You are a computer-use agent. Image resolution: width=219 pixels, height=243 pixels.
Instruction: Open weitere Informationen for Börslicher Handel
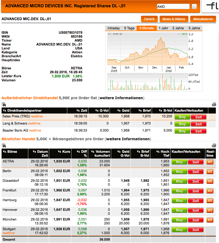click(x=128, y=139)
